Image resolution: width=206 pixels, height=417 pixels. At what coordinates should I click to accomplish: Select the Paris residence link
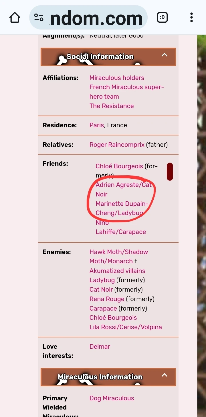(96, 125)
